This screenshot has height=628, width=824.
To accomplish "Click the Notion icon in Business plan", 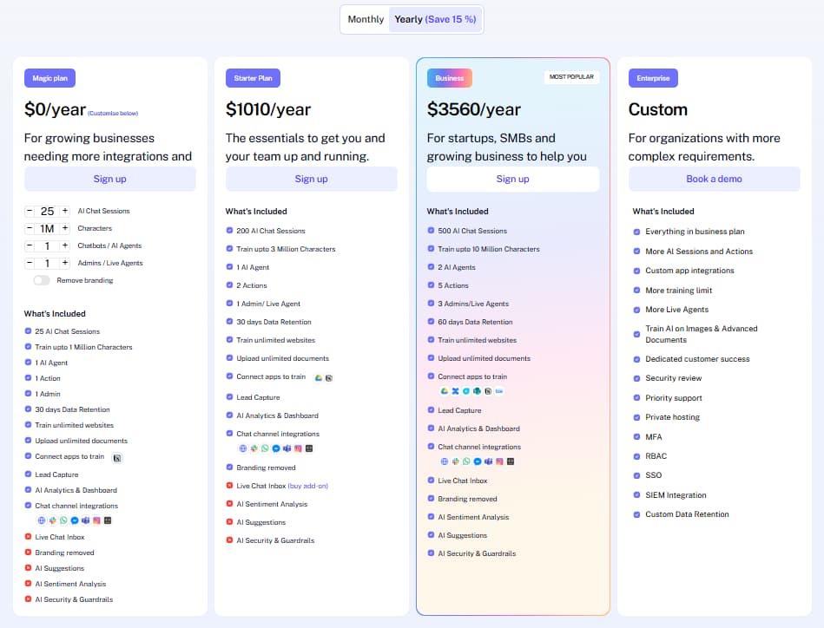I will tap(488, 391).
